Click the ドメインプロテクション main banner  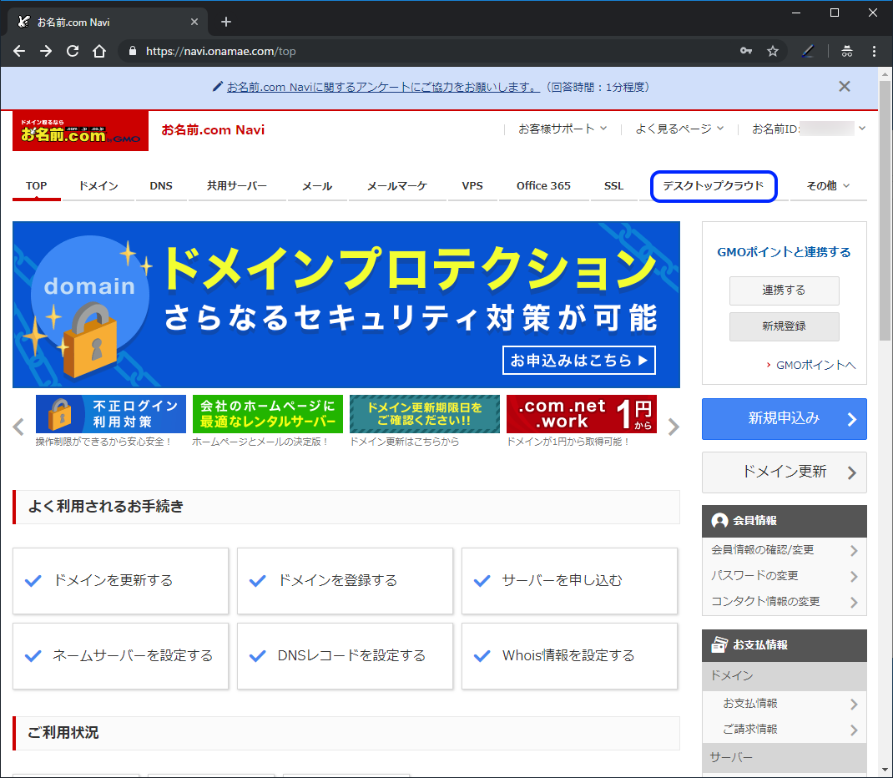pos(346,305)
